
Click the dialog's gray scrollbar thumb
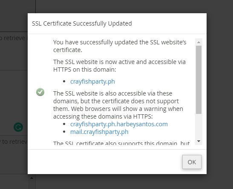click(x=198, y=80)
